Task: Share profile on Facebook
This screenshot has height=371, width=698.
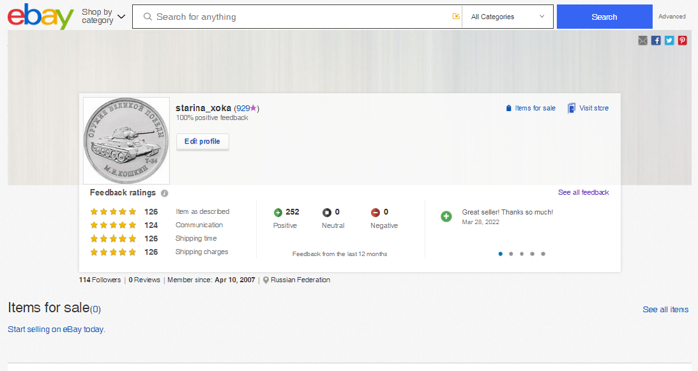Action: pos(656,40)
